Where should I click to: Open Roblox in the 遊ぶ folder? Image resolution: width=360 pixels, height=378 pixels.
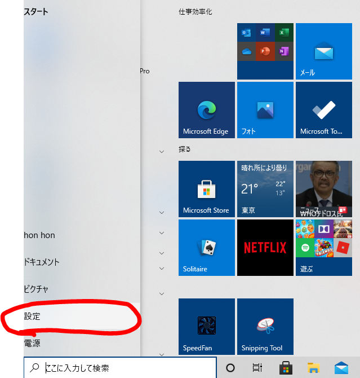pyautogui.click(x=343, y=248)
